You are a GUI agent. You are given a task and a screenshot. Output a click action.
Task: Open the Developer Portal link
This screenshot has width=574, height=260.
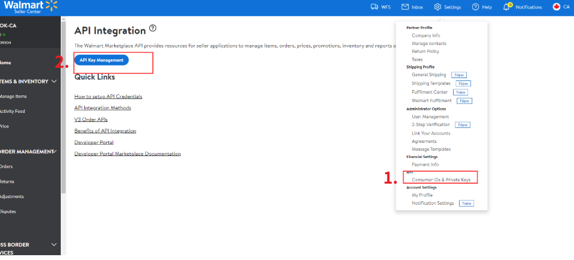(94, 142)
